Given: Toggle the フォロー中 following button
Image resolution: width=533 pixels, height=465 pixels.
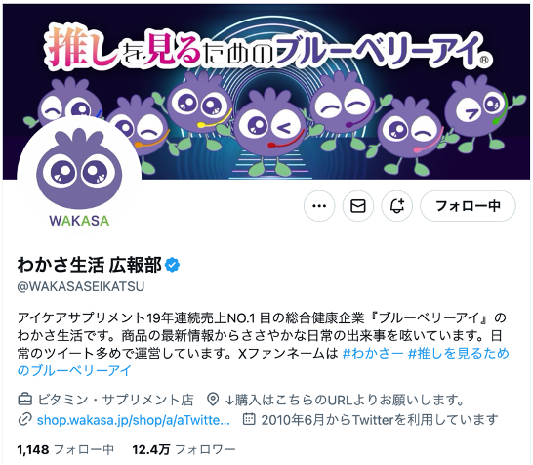Looking at the screenshot, I should point(468,206).
